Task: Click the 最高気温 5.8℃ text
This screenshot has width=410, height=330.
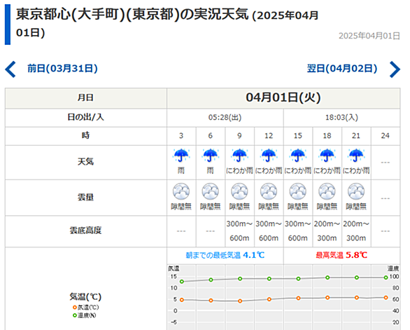Action: pos(341,255)
